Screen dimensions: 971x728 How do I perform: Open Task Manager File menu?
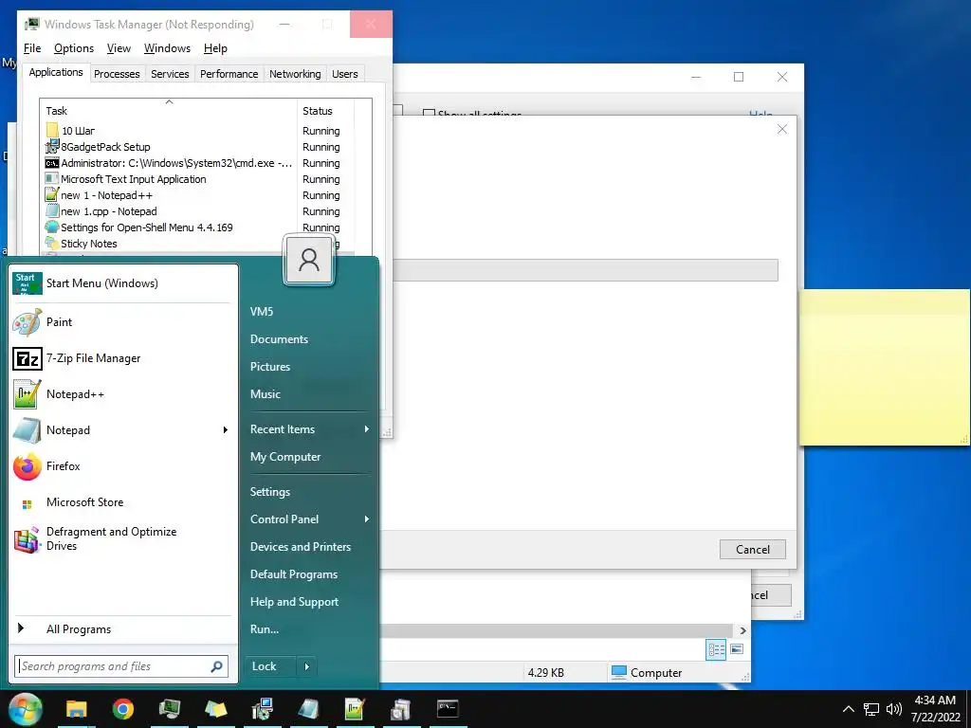coord(32,48)
